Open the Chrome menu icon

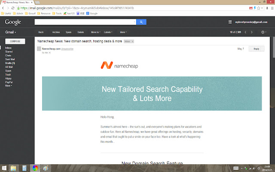pos(272,8)
